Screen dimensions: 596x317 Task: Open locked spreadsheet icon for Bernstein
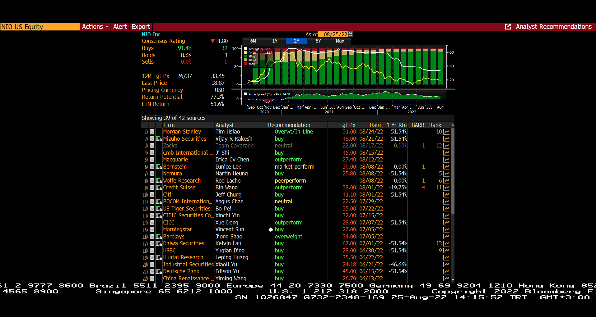(x=159, y=167)
